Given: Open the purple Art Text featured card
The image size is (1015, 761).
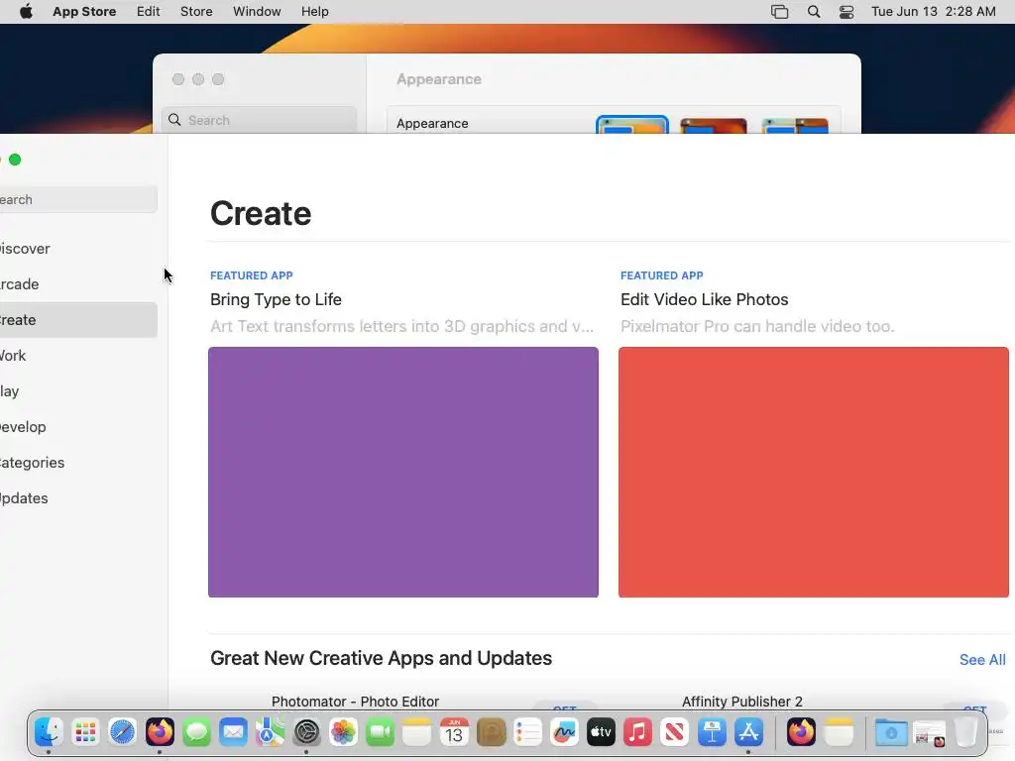Looking at the screenshot, I should click(403, 472).
